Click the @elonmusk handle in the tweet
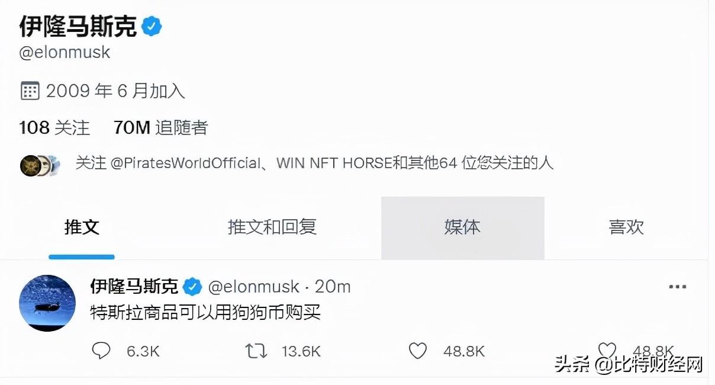This screenshot has width=715, height=385. point(253,287)
